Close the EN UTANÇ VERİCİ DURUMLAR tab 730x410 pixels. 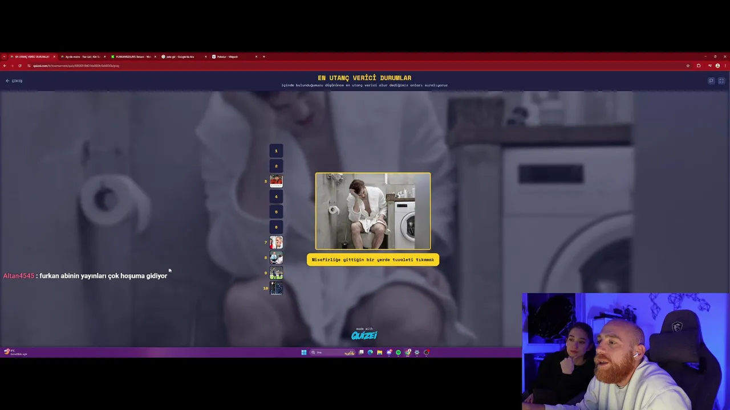(54, 57)
